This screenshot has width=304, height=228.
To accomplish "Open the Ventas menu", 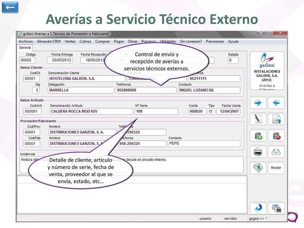I will (x=70, y=41).
